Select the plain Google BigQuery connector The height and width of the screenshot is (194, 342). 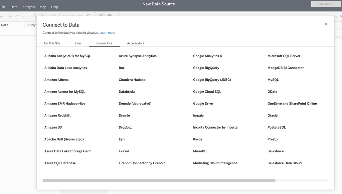point(206,68)
